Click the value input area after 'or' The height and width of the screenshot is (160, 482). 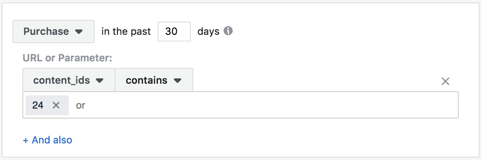tap(270, 105)
